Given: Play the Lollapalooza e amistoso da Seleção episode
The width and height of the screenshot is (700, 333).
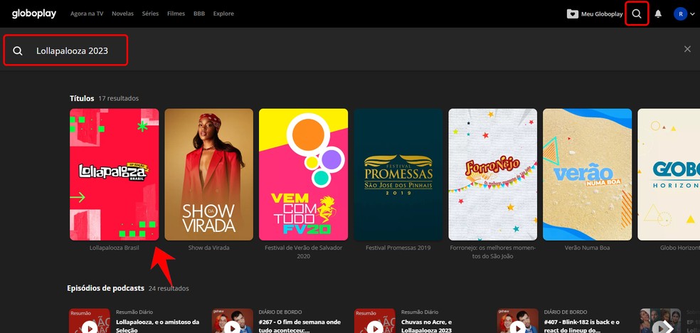Looking at the screenshot, I should [x=90, y=328].
